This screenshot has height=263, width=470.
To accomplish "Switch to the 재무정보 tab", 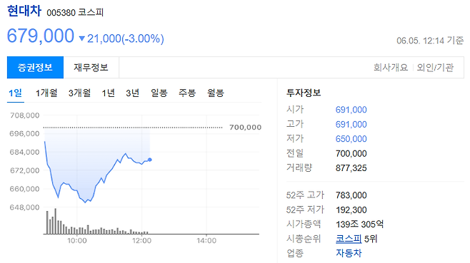I will (x=91, y=67).
